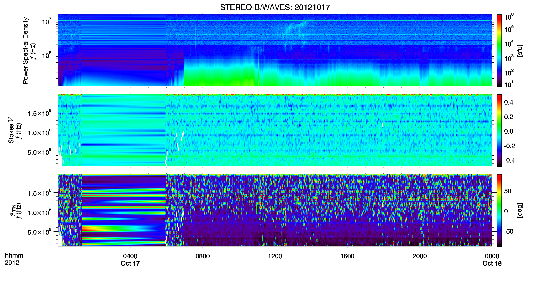Select the Power Spectral Density axis label
550x283 pixels.
(25, 51)
